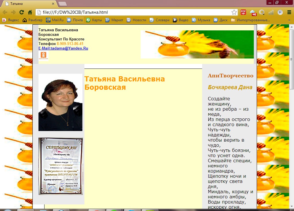This screenshot has width=294, height=211.
Task: Reload the current page
Action: click(x=22, y=12)
